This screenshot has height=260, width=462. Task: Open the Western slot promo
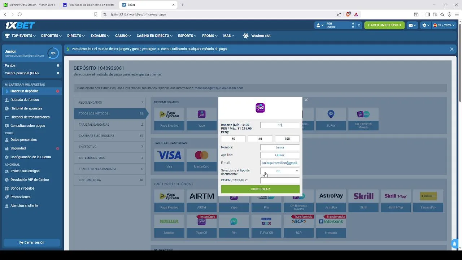[x=256, y=36]
